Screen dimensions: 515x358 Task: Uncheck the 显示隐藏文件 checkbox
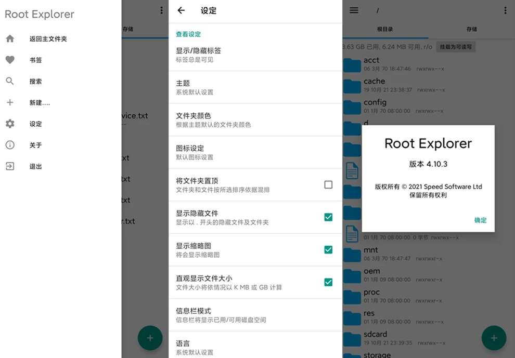click(x=328, y=217)
